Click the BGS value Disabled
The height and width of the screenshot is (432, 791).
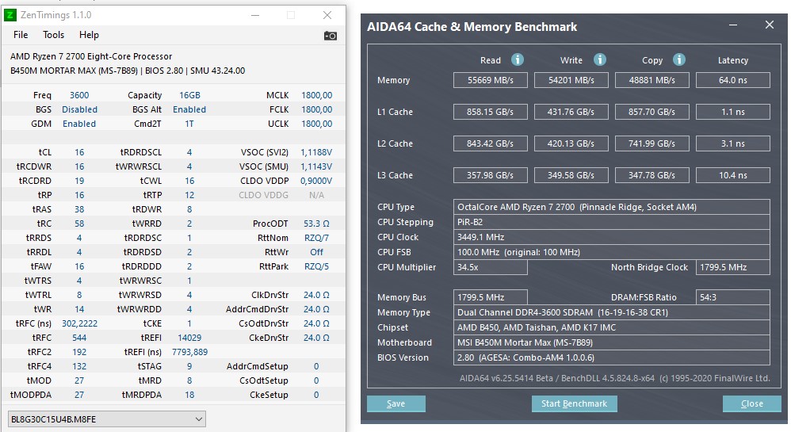[80, 109]
